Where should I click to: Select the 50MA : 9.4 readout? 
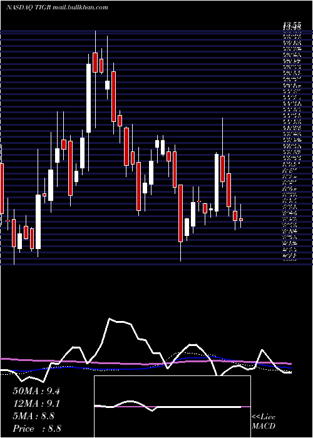click(36, 391)
